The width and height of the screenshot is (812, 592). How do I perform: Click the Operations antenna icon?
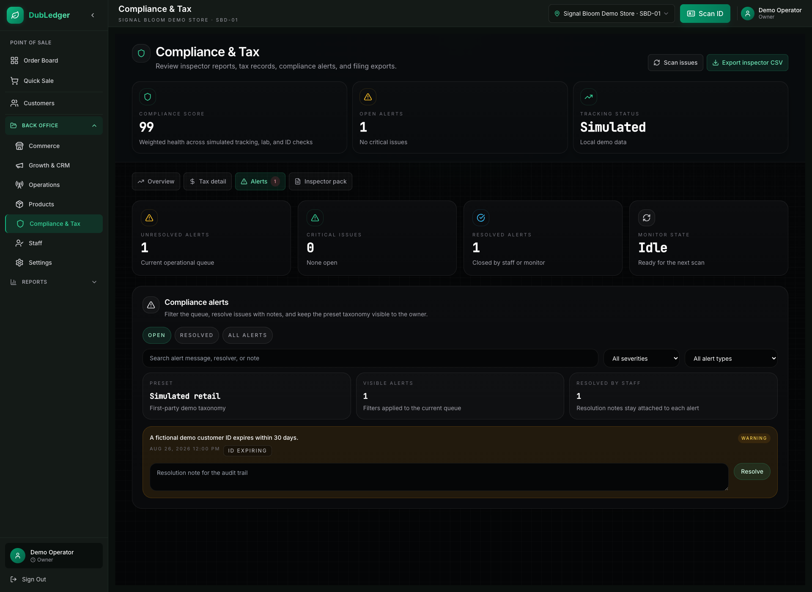(19, 185)
